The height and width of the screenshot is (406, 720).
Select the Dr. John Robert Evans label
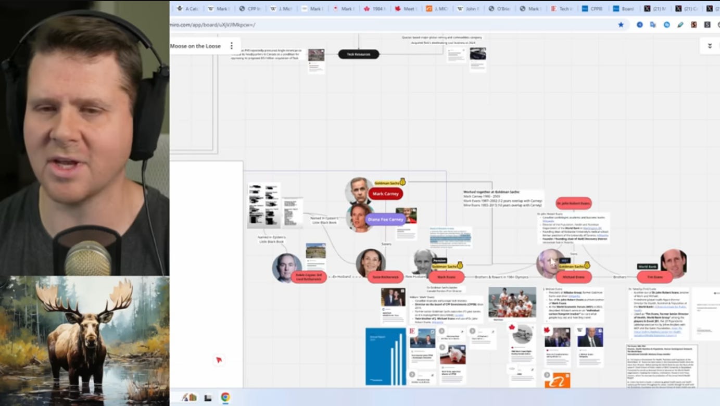[x=573, y=203]
